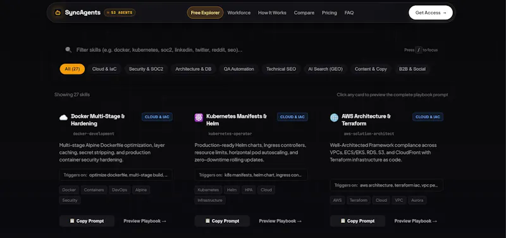Open the How It Works section

[272, 13]
